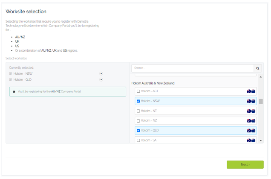Tick the Holcim - NZ checkbox
The height and width of the screenshot is (179, 271).
pyautogui.click(x=138, y=121)
